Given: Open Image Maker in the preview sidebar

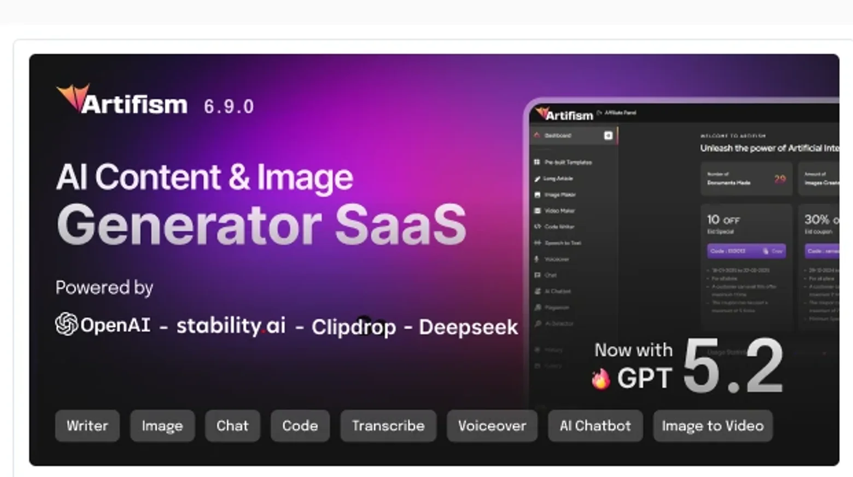Looking at the screenshot, I should [x=560, y=194].
